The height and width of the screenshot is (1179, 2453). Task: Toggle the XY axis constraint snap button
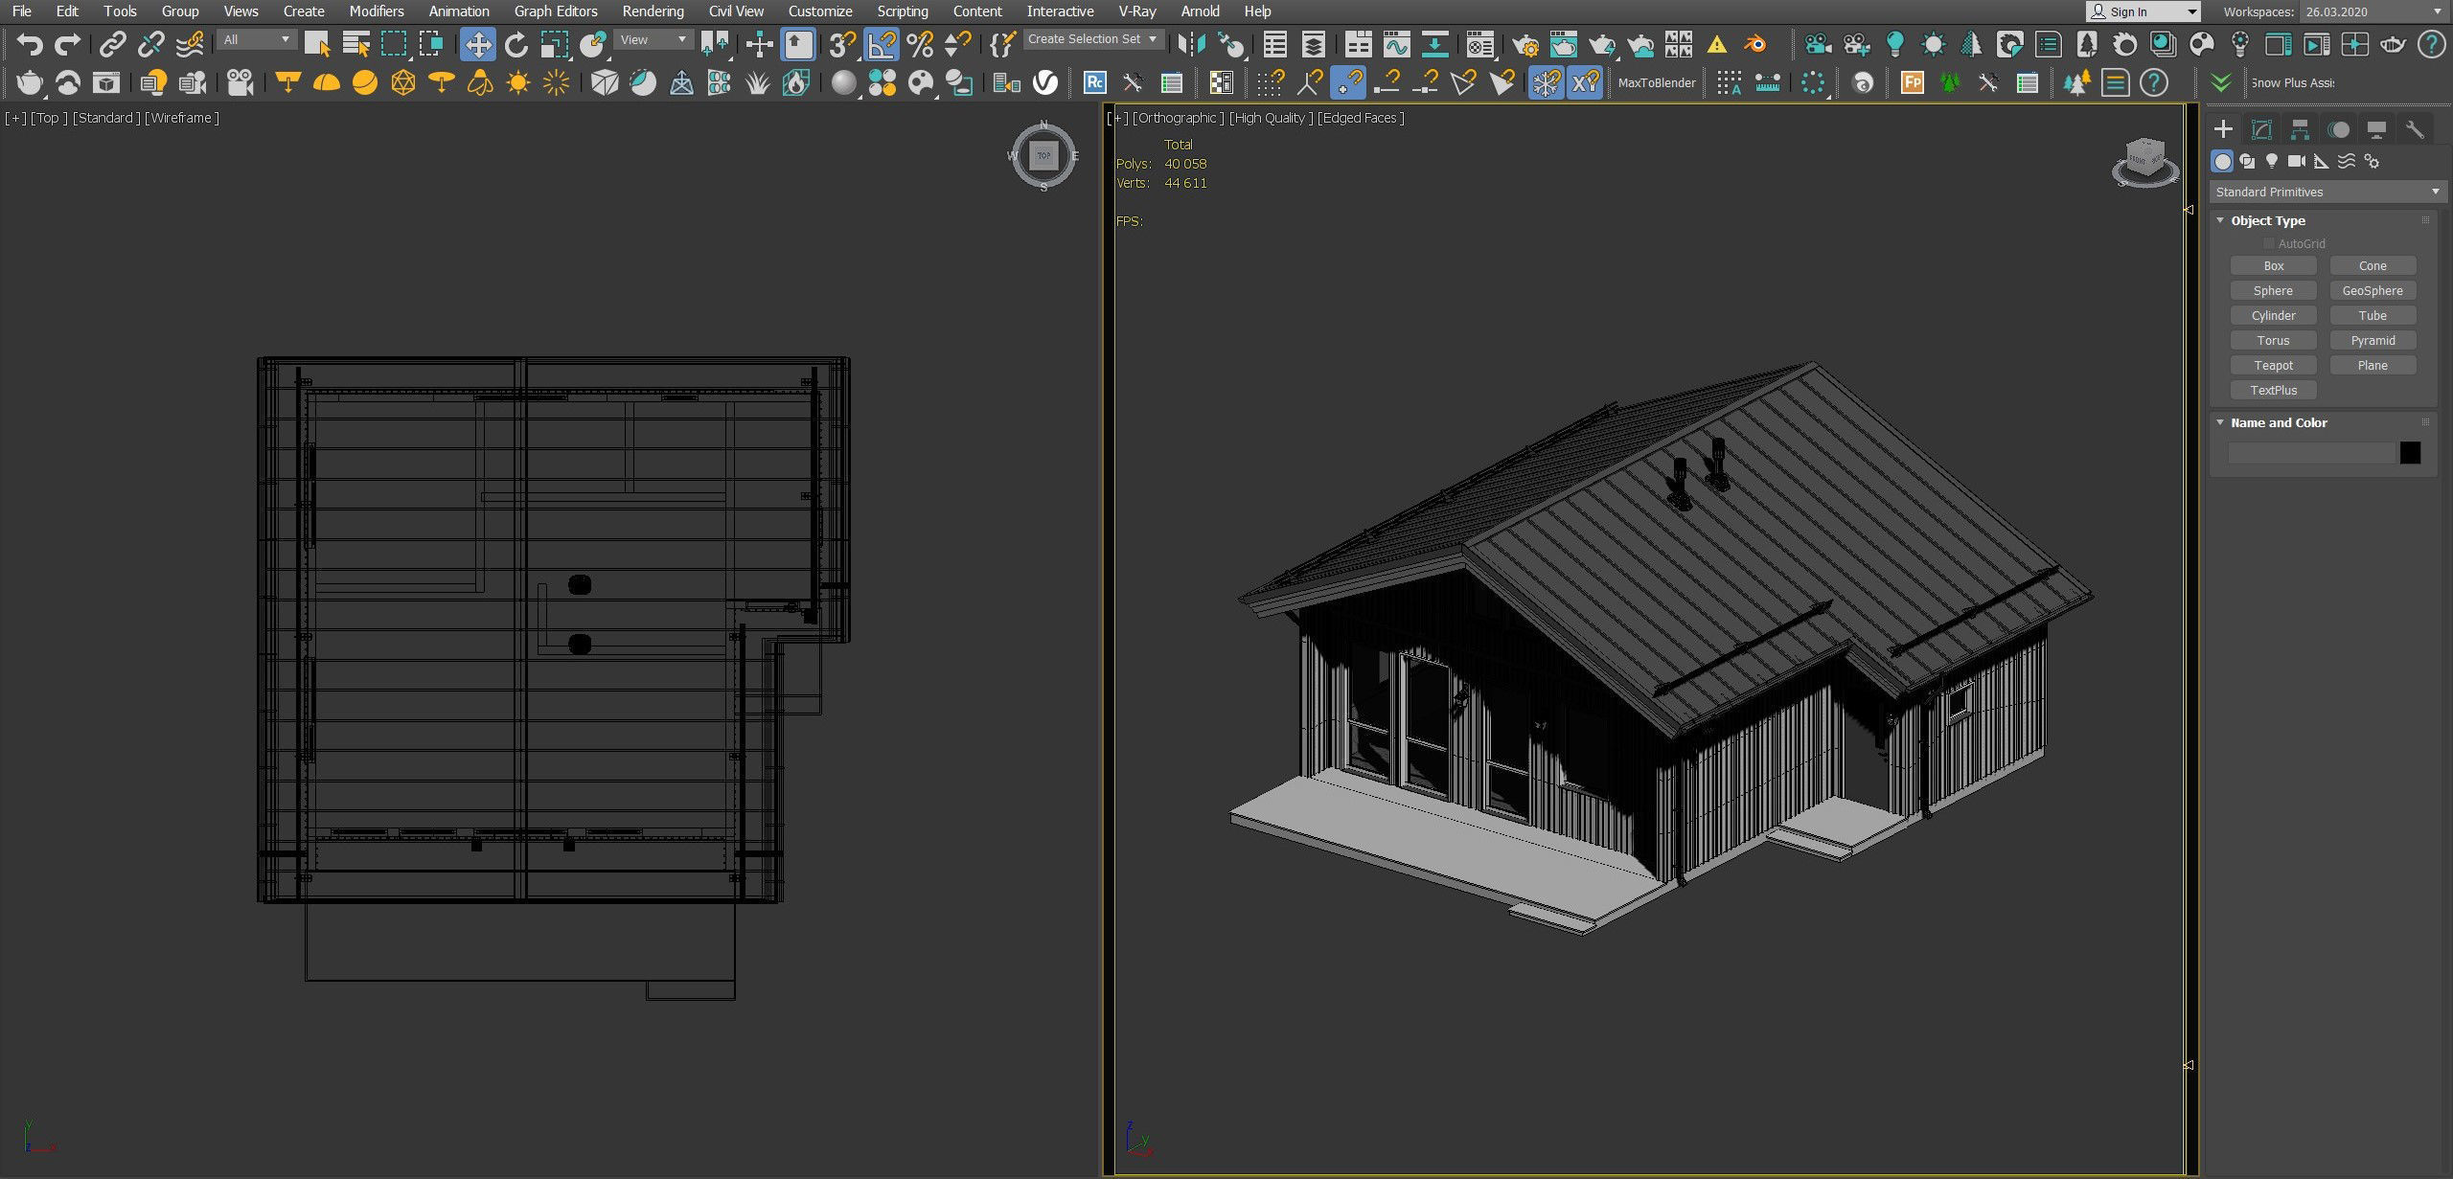click(x=1585, y=83)
